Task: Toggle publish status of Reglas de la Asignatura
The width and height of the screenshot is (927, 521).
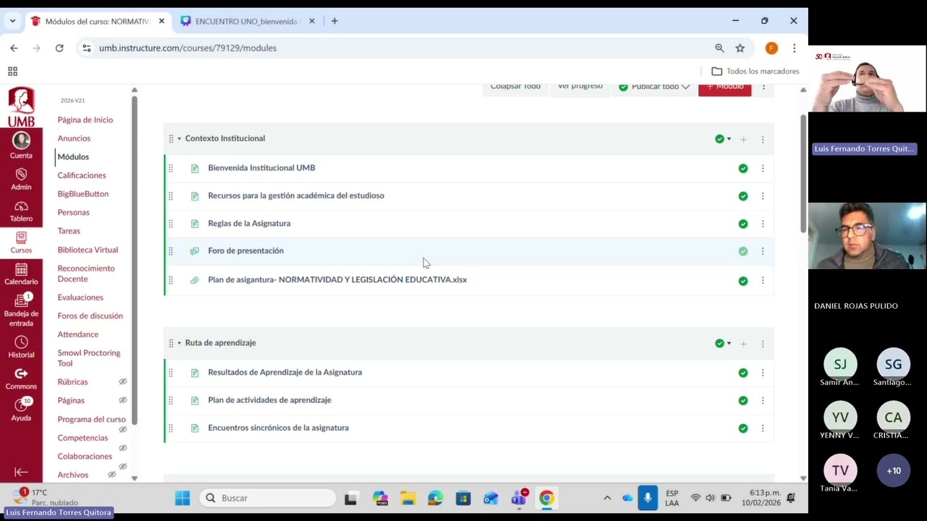Action: pyautogui.click(x=743, y=224)
